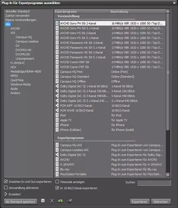Click film icon of AVCHD Sony FH 50i 2-Kanal
The image size is (178, 208).
pos(57,23)
